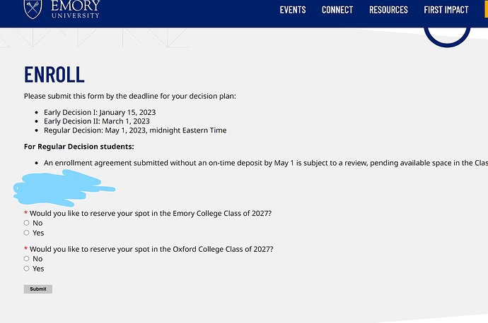Open the Connect menu
The height and width of the screenshot is (323, 488).
click(x=337, y=10)
